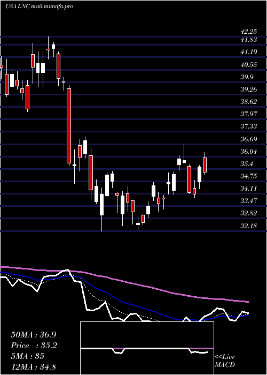This screenshot has height=375, width=267.
Task: Click the 34.75 price axis label
Action: pyautogui.click(x=249, y=176)
